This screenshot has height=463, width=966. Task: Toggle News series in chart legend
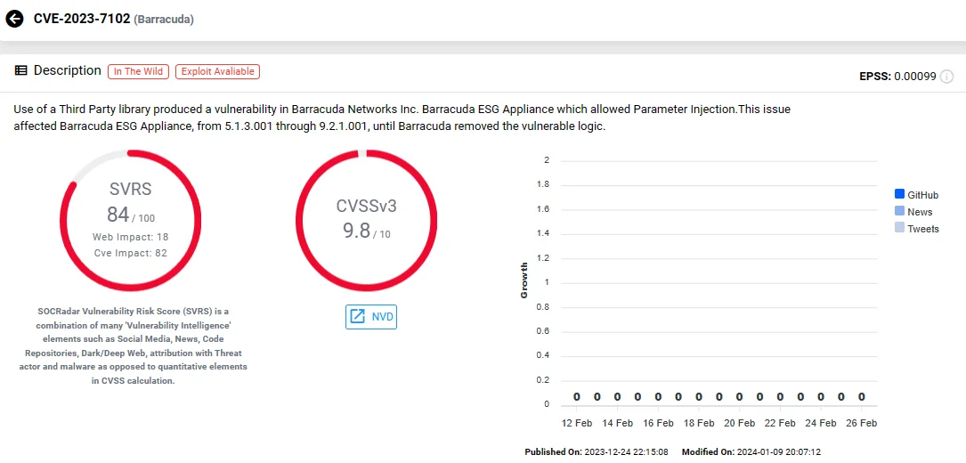point(899,211)
